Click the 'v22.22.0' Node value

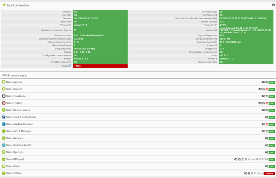[x=224, y=55]
